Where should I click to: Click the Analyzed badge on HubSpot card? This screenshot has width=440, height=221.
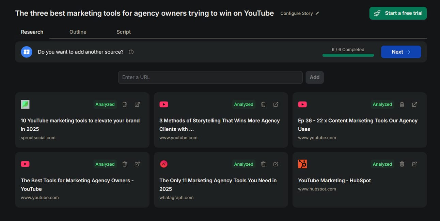click(x=382, y=164)
